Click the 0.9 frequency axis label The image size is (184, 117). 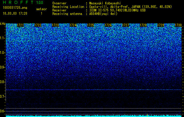[2, 67]
